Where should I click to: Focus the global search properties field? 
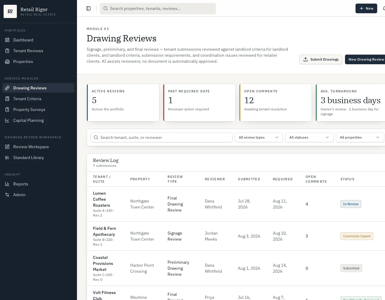point(158,8)
